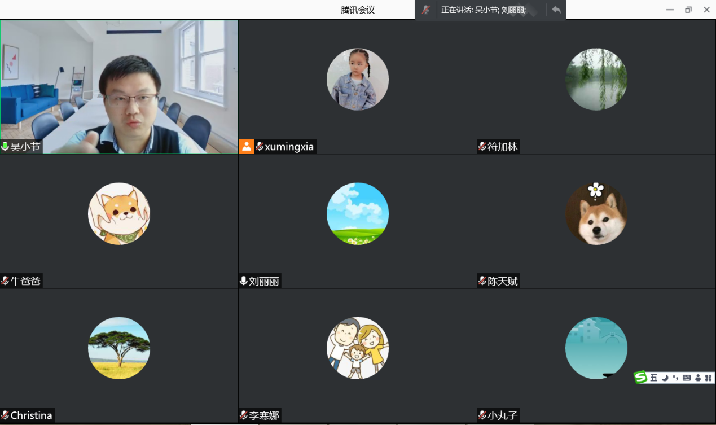The width and height of the screenshot is (716, 425).
Task: Click the Christina name label
Action: point(31,415)
